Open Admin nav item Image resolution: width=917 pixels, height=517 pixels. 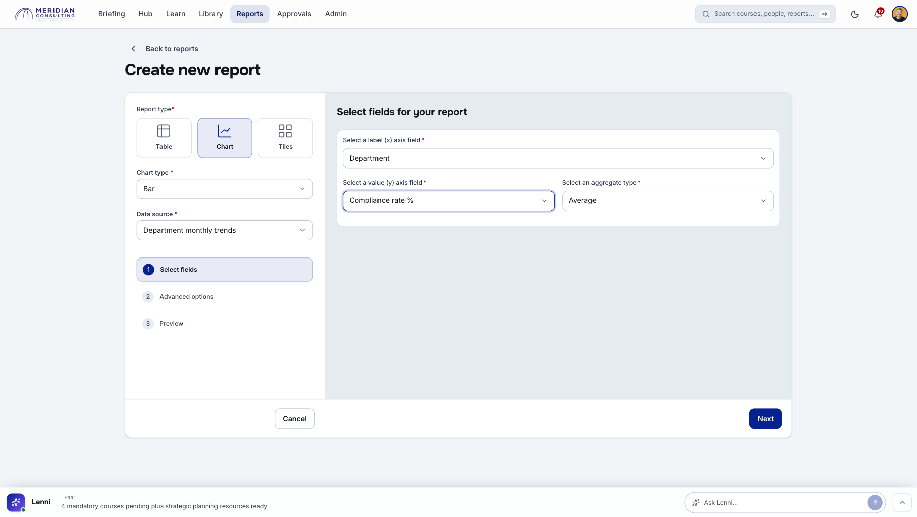[x=336, y=14]
